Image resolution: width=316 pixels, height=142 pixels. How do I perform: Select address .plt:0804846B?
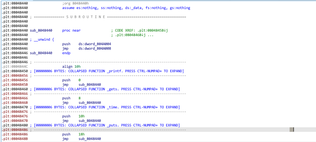point(15,102)
